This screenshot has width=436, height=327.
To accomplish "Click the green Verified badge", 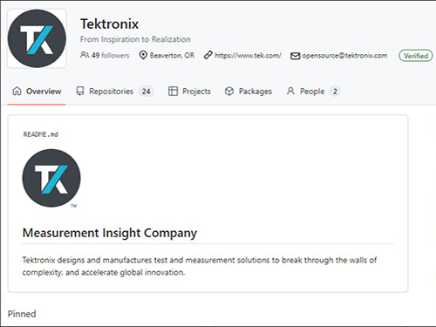I will pyautogui.click(x=416, y=56).
